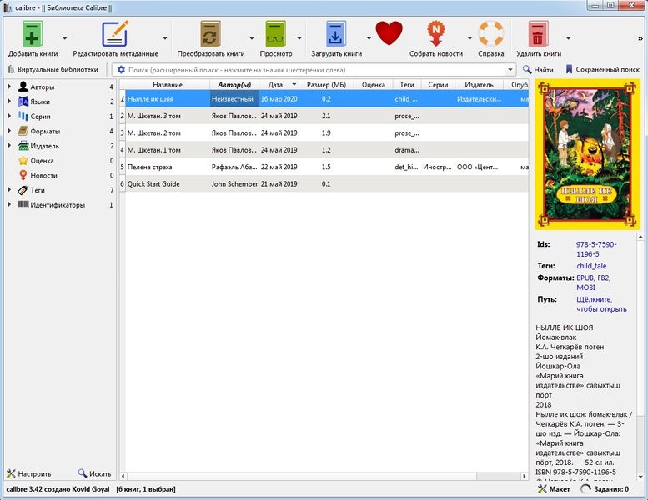Click the Authors (Авторы) category icon
The width and height of the screenshot is (648, 500).
(23, 87)
